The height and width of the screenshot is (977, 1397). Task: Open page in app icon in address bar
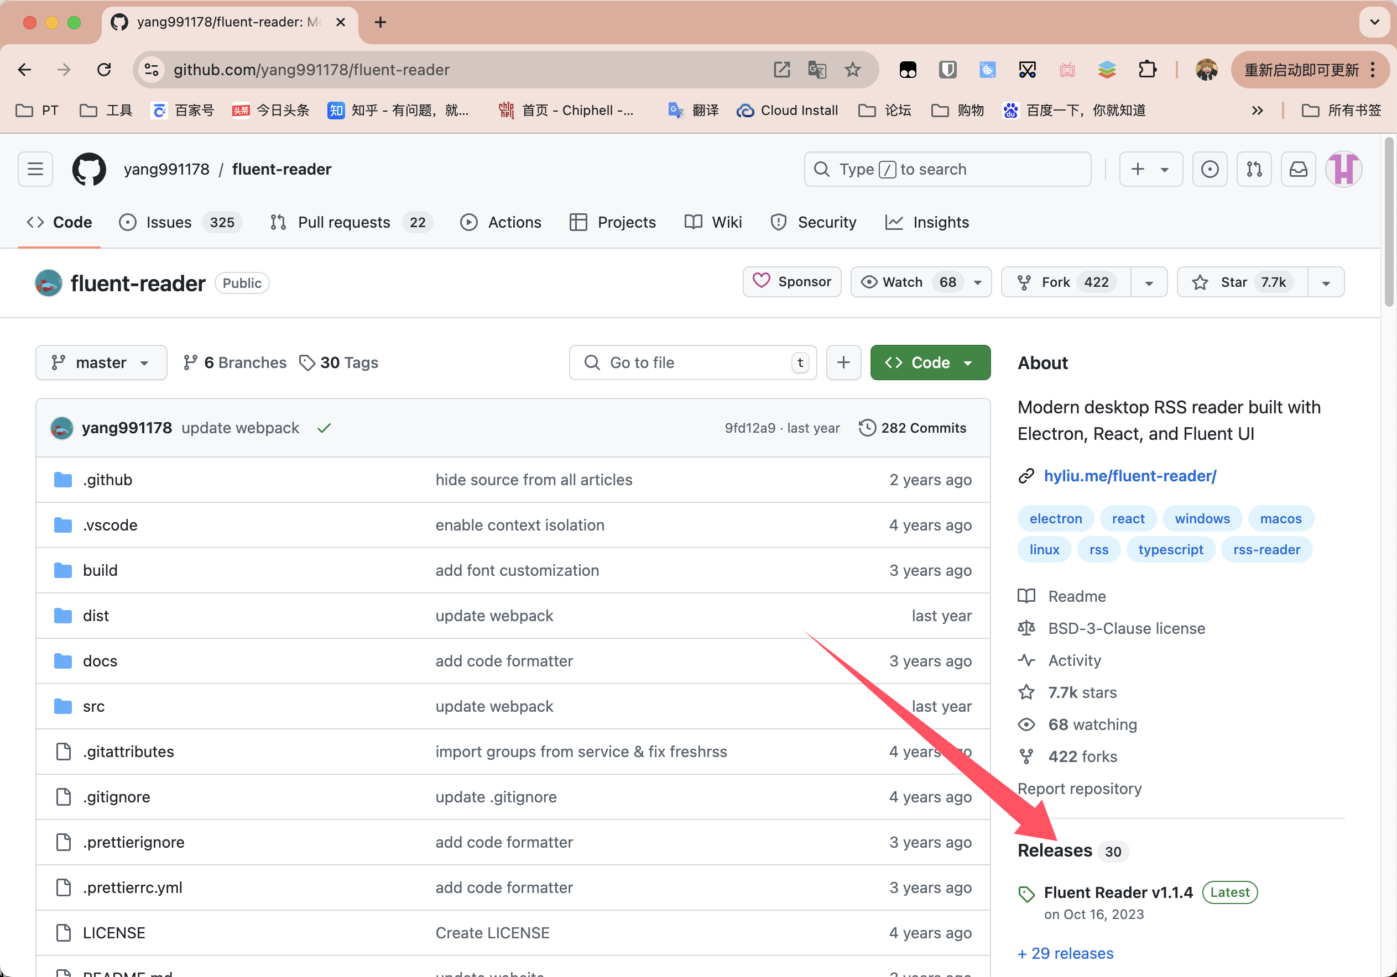[x=782, y=70]
